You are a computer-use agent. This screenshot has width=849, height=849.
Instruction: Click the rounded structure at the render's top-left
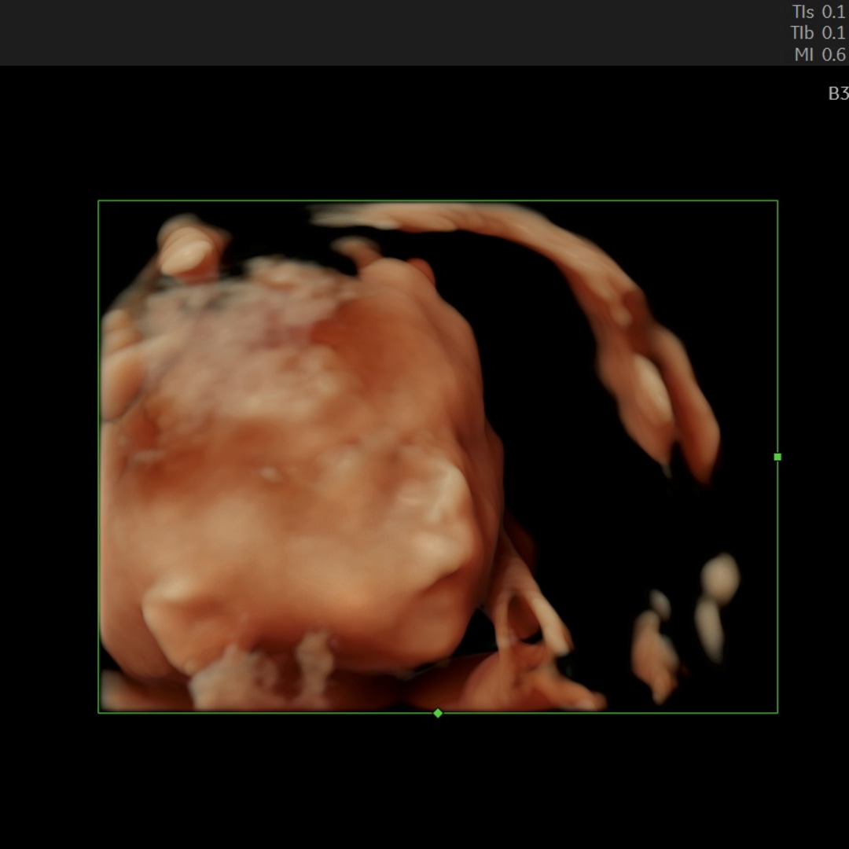coord(189,248)
